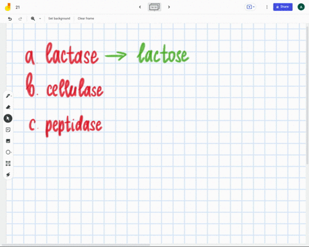Undo the last action
309x247 pixels.
pyautogui.click(x=10, y=19)
